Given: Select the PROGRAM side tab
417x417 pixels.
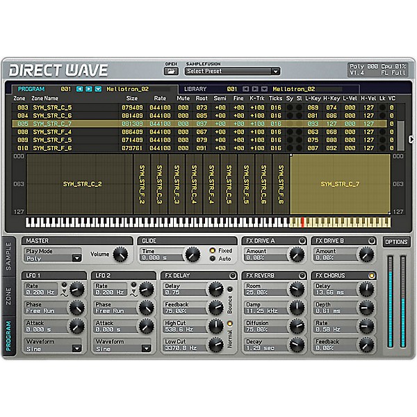Looking at the screenshot, I should pyautogui.click(x=8, y=336).
